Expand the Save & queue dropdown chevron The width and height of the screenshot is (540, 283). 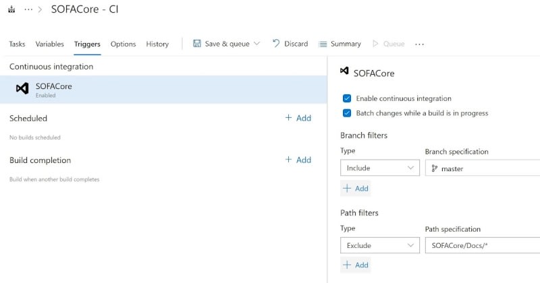click(x=256, y=44)
